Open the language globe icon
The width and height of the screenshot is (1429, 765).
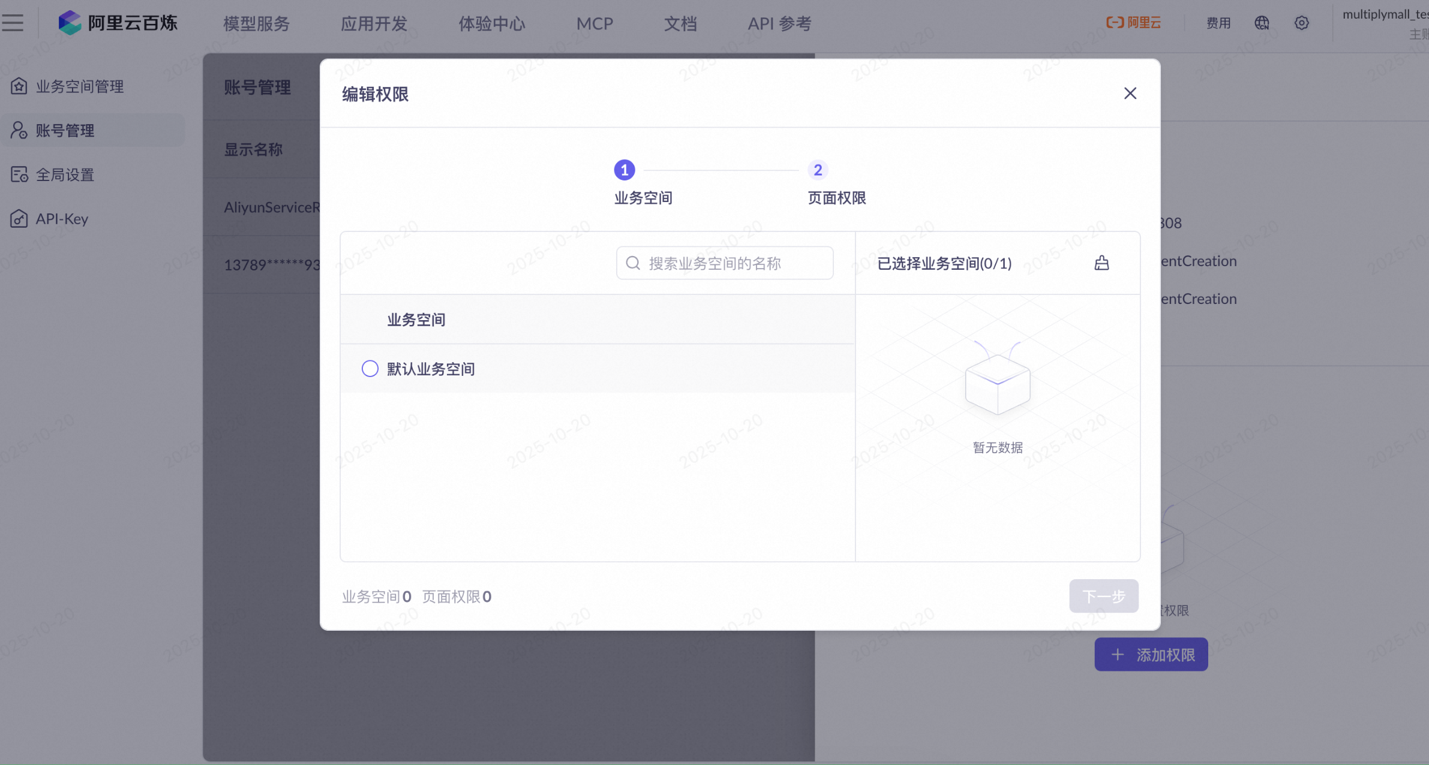tap(1262, 23)
